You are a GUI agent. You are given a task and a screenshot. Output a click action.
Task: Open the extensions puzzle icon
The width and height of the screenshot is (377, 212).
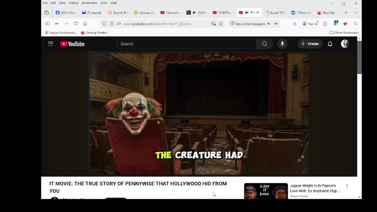[325, 24]
